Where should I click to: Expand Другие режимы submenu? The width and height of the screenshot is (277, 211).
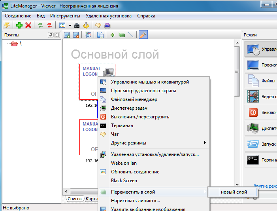pyautogui.click(x=154, y=143)
